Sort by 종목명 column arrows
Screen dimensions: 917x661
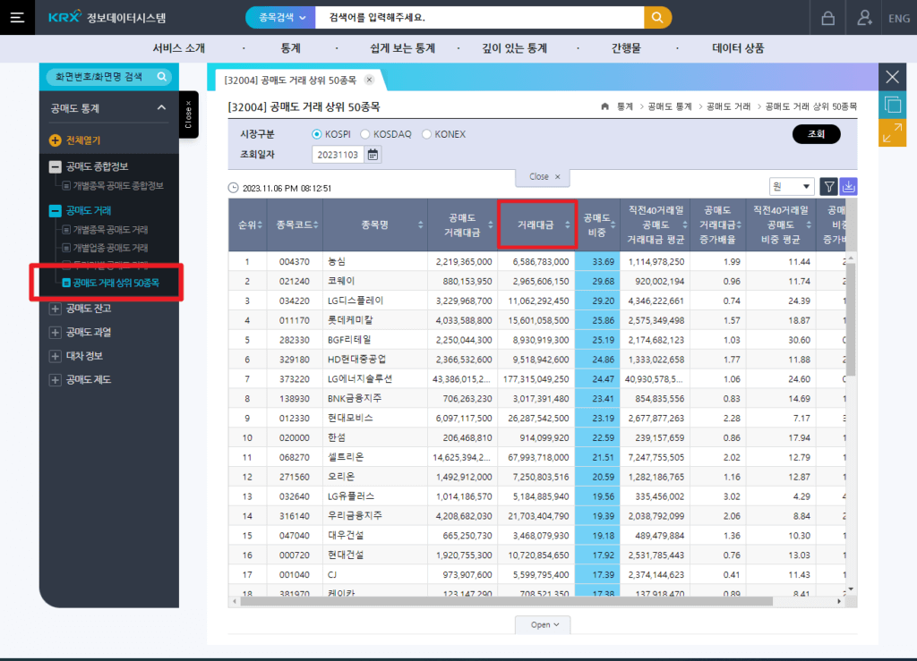pos(421,225)
